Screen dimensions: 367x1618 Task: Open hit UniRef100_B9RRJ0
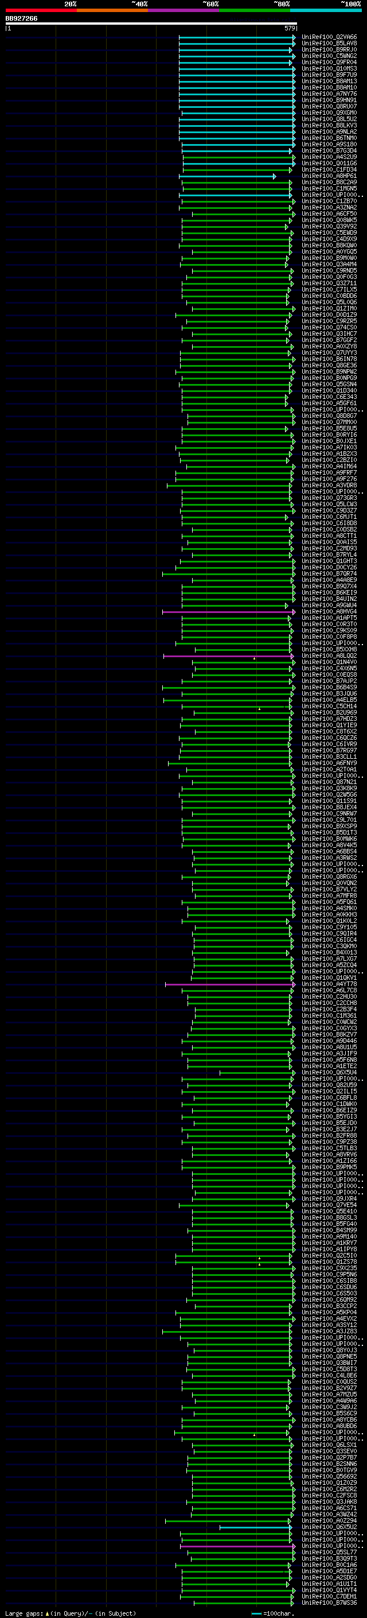(329, 49)
